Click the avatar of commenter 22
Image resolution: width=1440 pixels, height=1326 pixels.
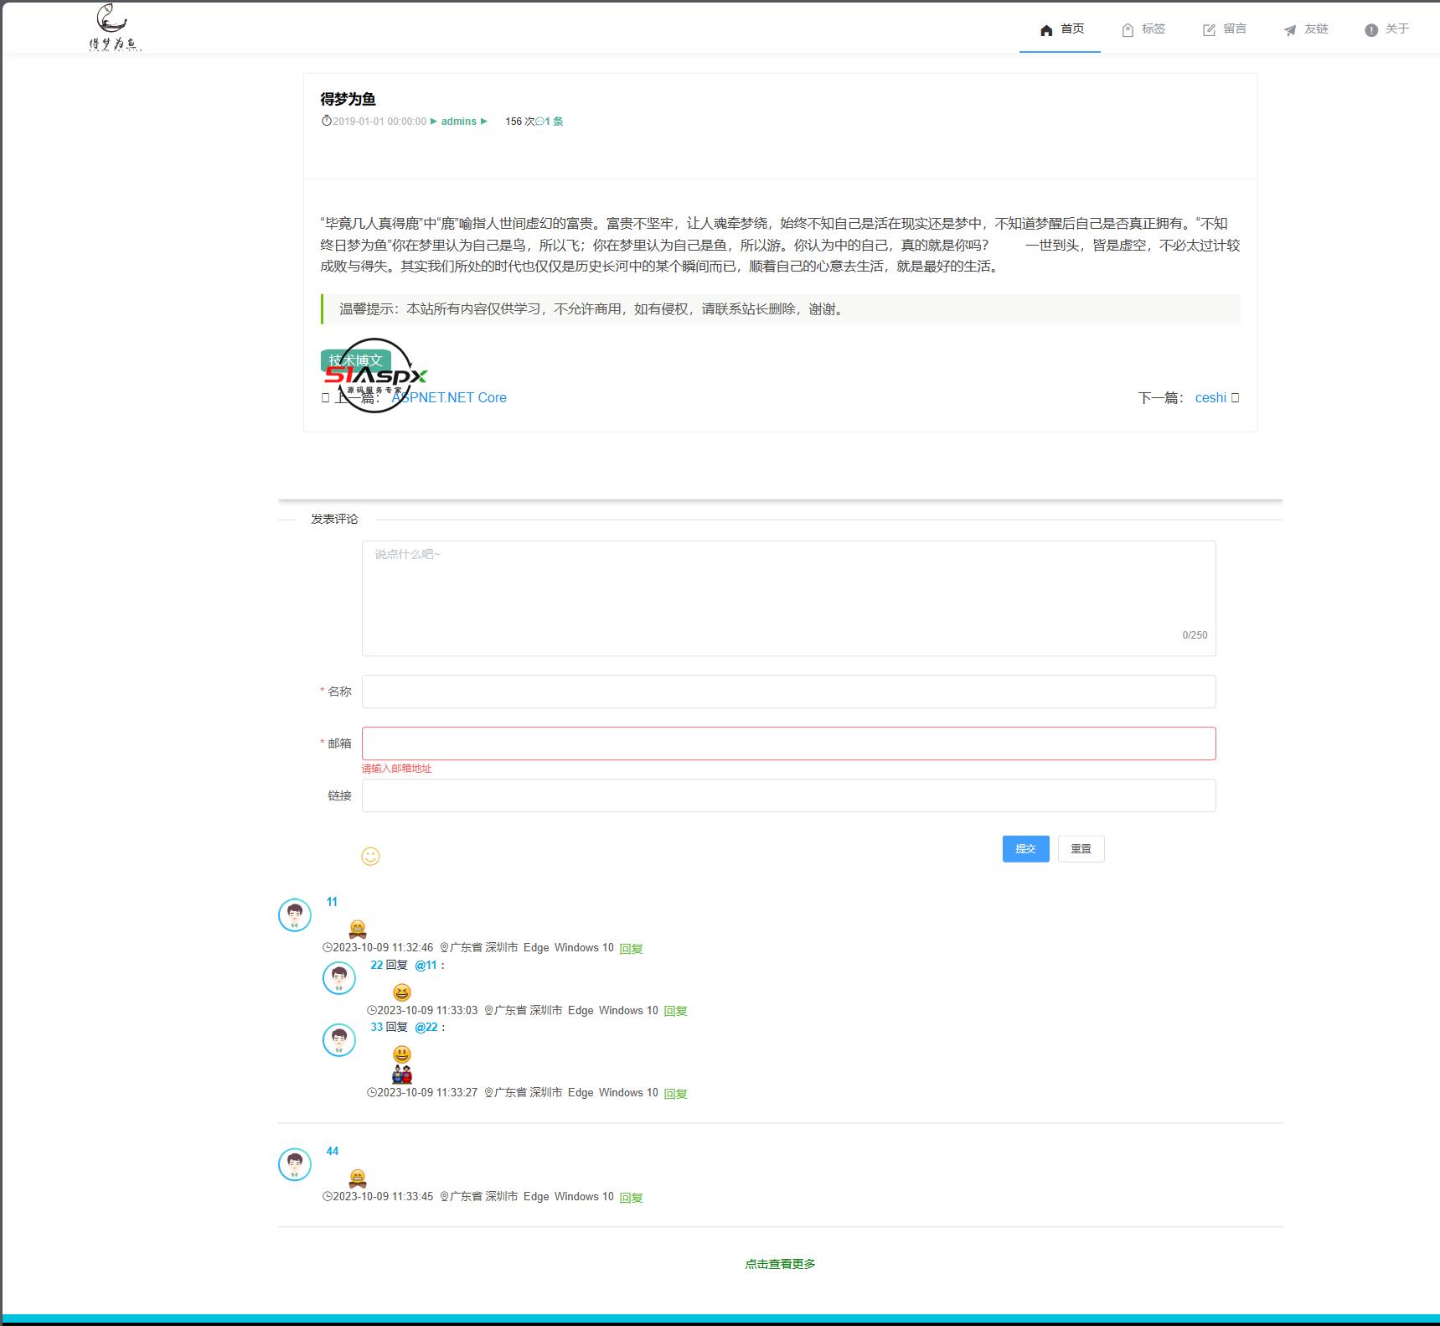(x=339, y=977)
